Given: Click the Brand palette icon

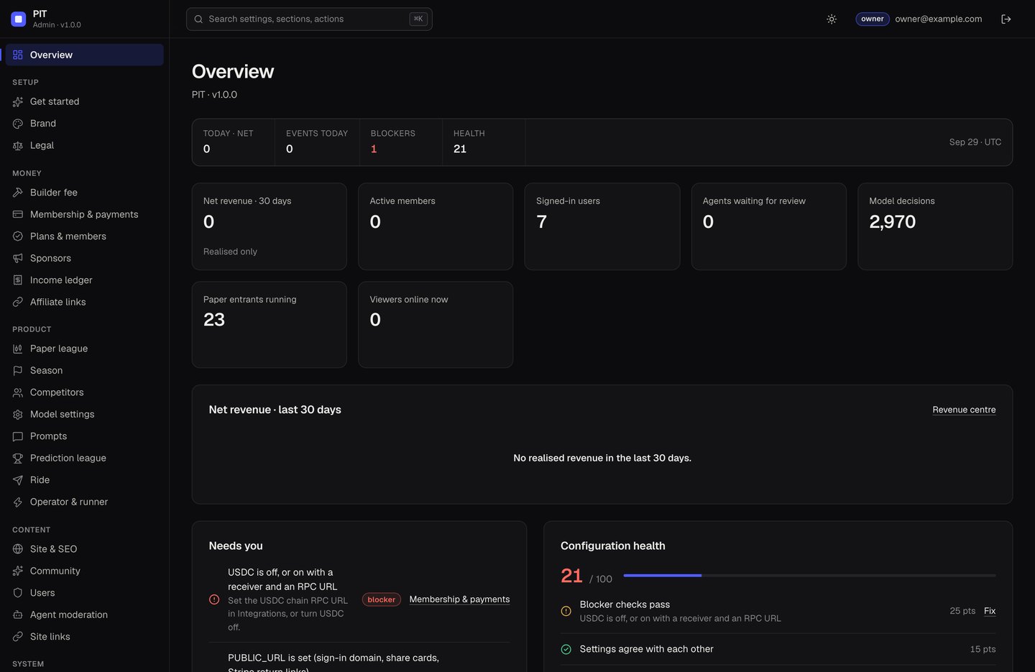Looking at the screenshot, I should click(18, 124).
